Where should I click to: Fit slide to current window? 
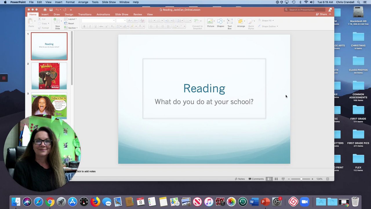(x=328, y=179)
